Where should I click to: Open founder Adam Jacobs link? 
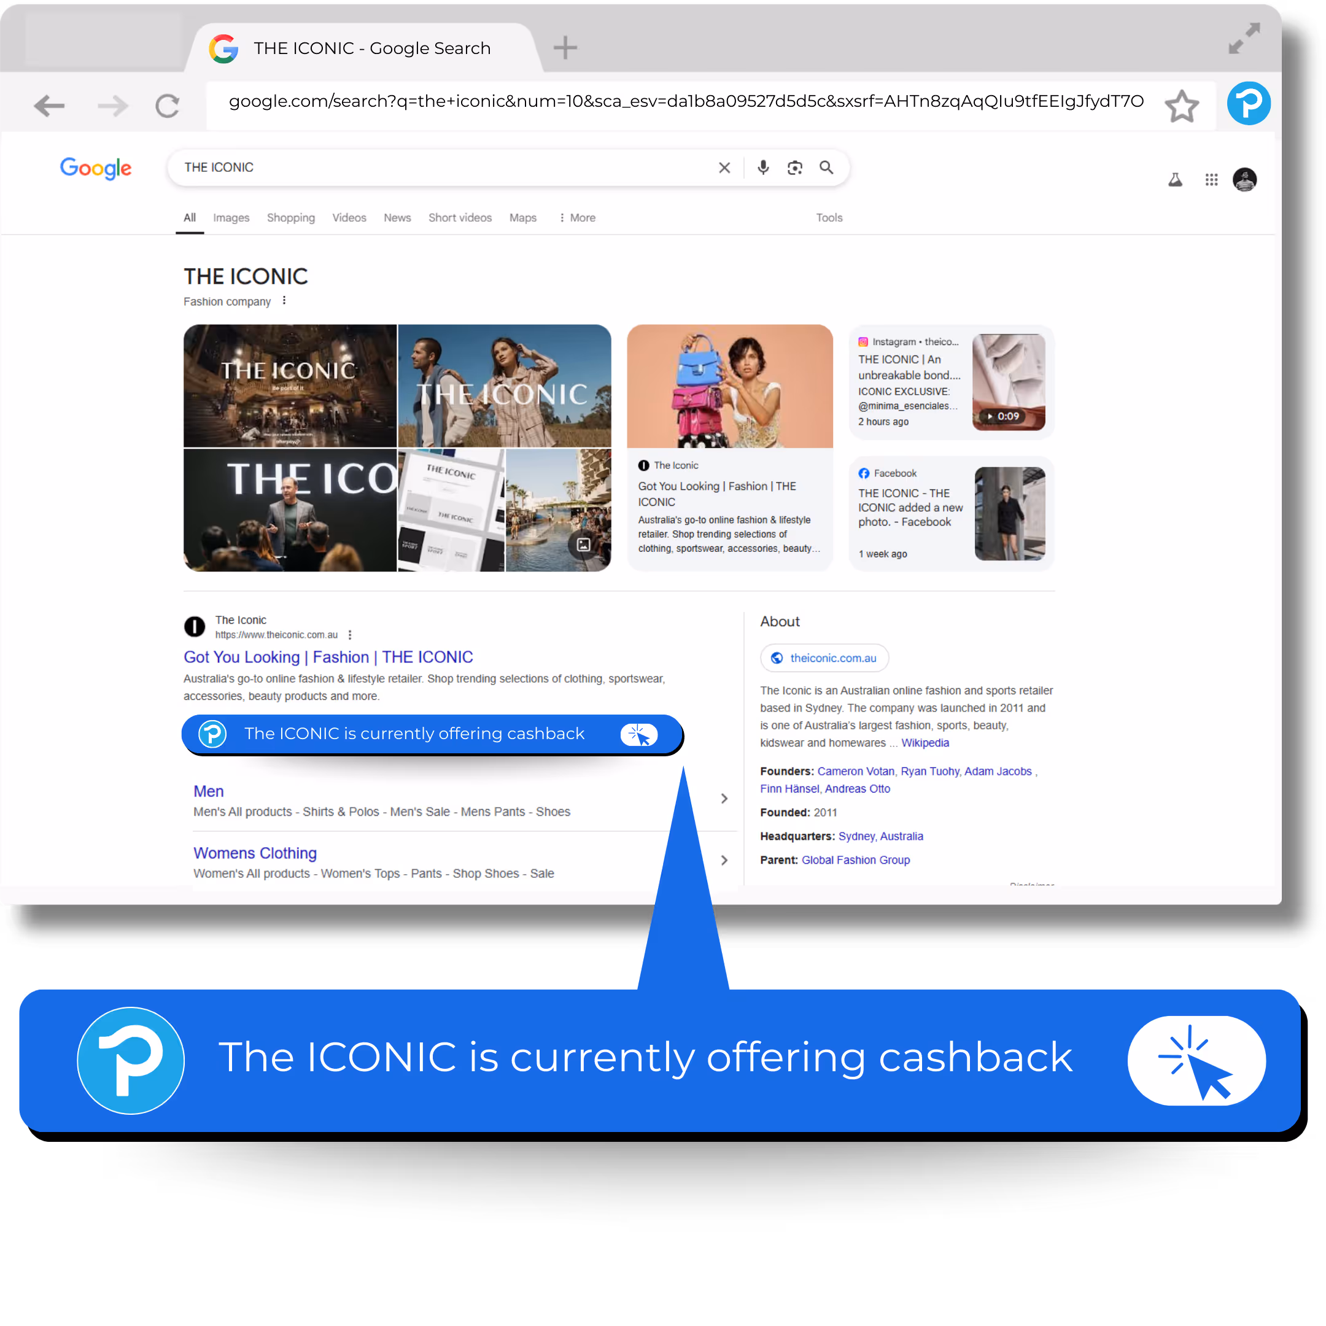pos(998,771)
